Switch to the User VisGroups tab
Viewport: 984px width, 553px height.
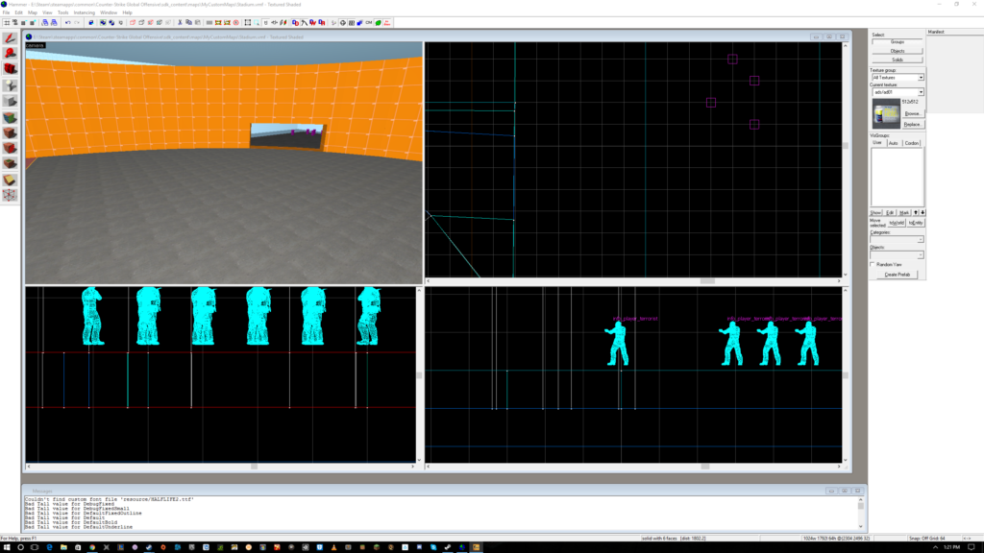tap(877, 143)
